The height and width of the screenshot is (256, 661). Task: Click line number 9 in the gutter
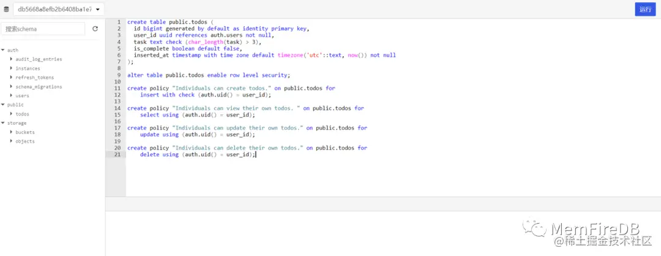point(119,75)
